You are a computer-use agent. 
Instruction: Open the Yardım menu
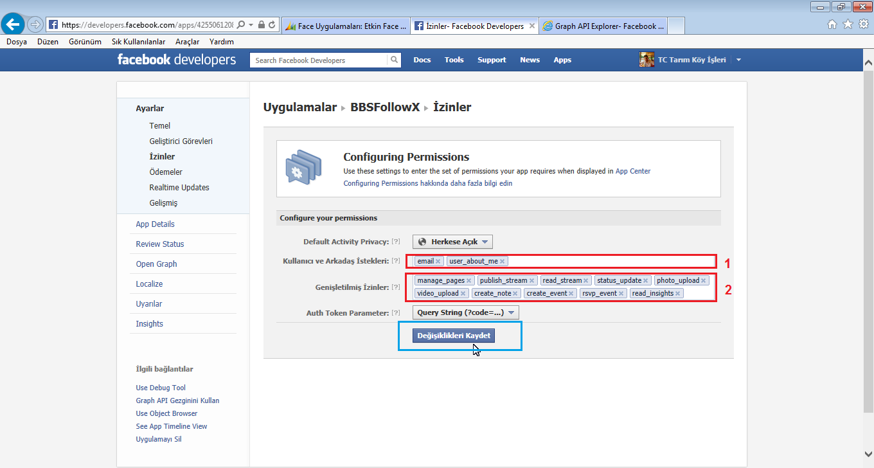tap(221, 42)
